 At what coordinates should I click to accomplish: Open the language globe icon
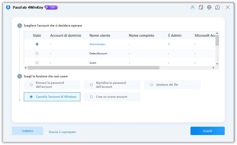(x=209, y=7)
